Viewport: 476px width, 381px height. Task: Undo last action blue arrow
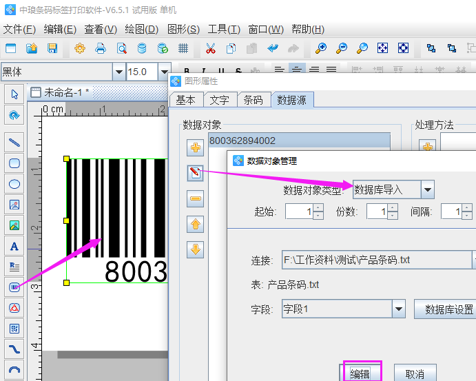coord(273,48)
